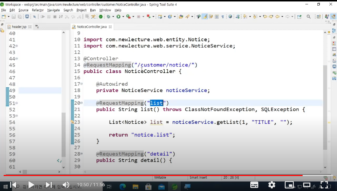Click the Previous Annotation icon

click(x=255, y=16)
